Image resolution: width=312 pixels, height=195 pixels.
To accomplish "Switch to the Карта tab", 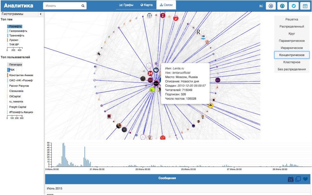I will [x=146, y=5].
